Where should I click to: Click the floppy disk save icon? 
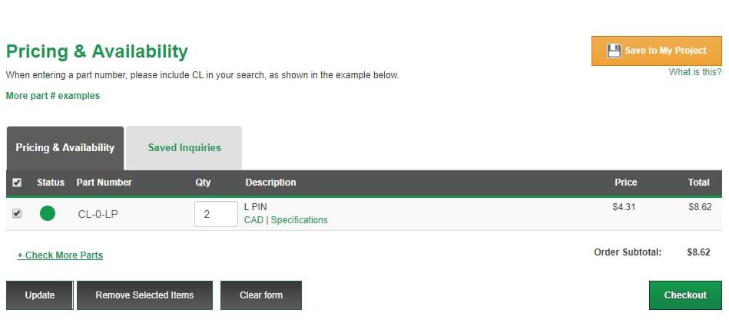[x=614, y=51]
